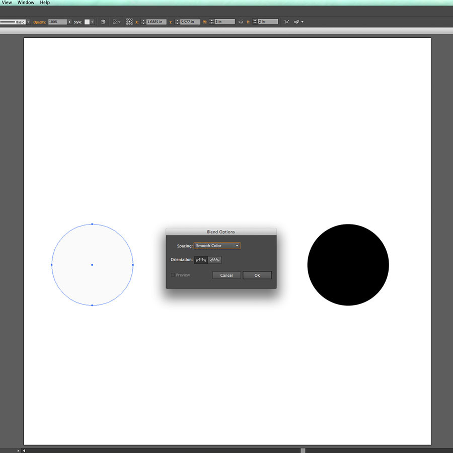Open the Basic stroke profile dropdown
This screenshot has height=453, width=453.
click(29, 22)
